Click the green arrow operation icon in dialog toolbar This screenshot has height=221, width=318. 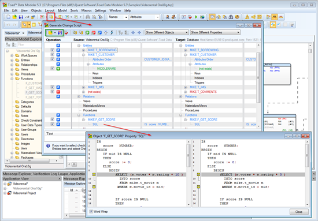pyautogui.click(x=87, y=32)
